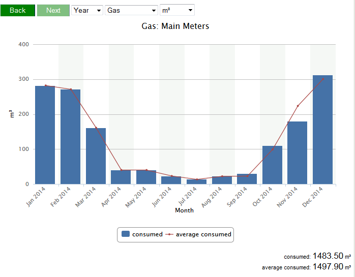Toggle average consumed series in legend
The height and width of the screenshot is (277, 355).
(x=203, y=234)
